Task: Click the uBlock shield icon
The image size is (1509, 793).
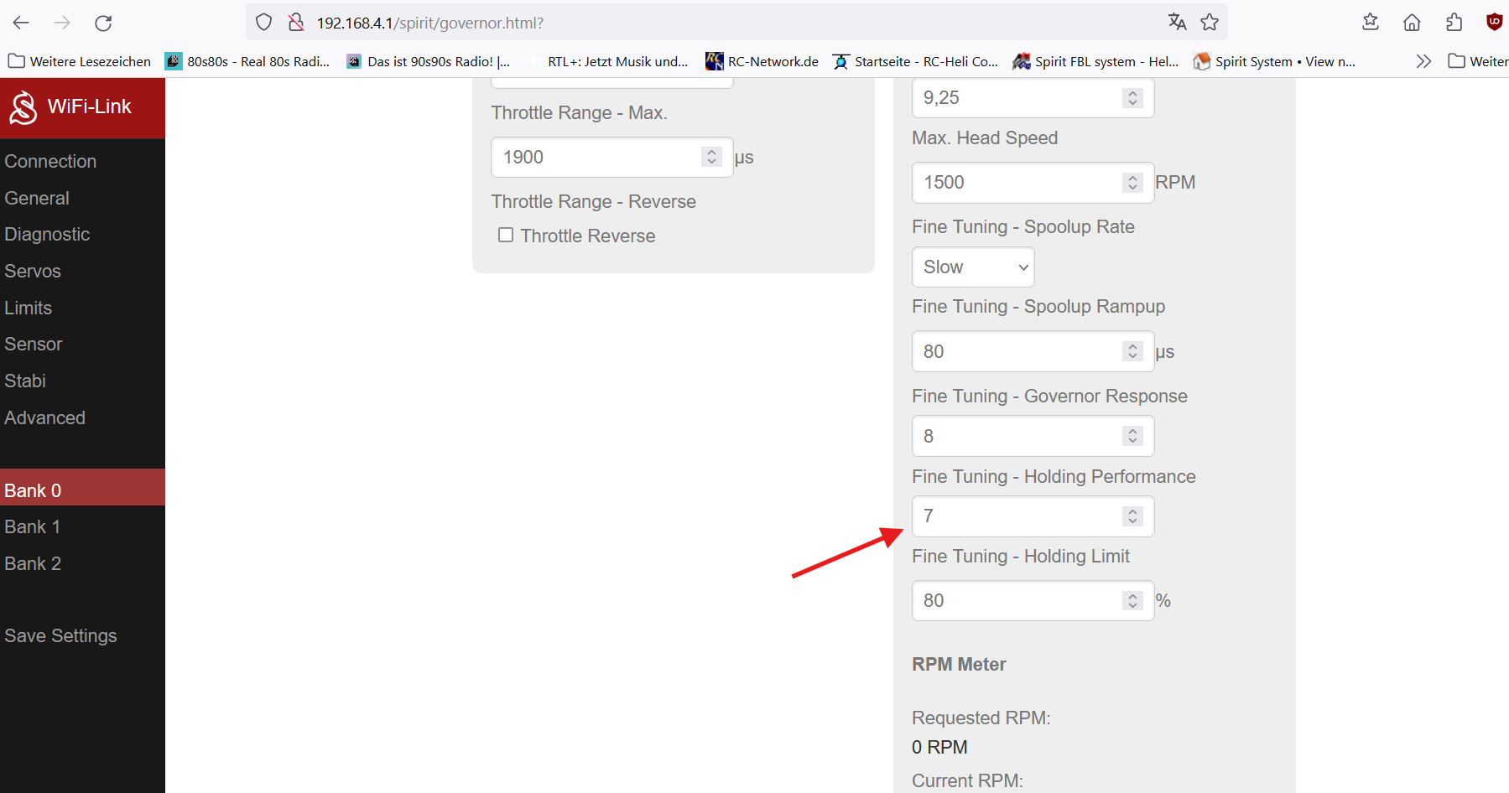Action: pyautogui.click(x=1494, y=23)
